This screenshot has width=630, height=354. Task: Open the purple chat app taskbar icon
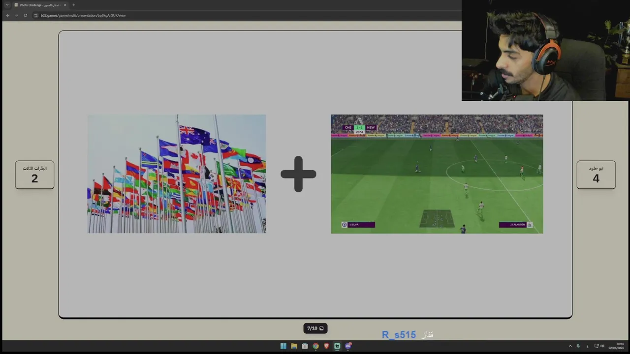point(348,346)
